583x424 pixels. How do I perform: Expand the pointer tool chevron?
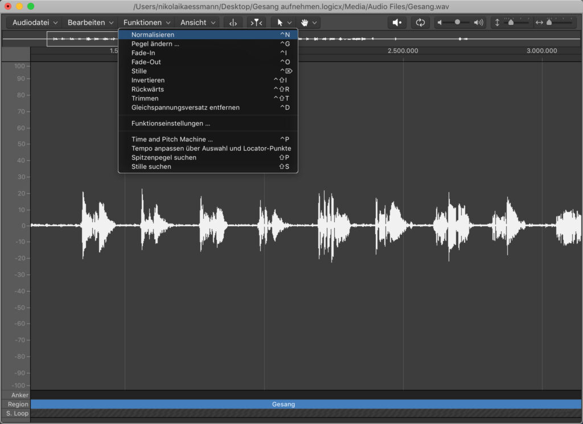(x=289, y=23)
